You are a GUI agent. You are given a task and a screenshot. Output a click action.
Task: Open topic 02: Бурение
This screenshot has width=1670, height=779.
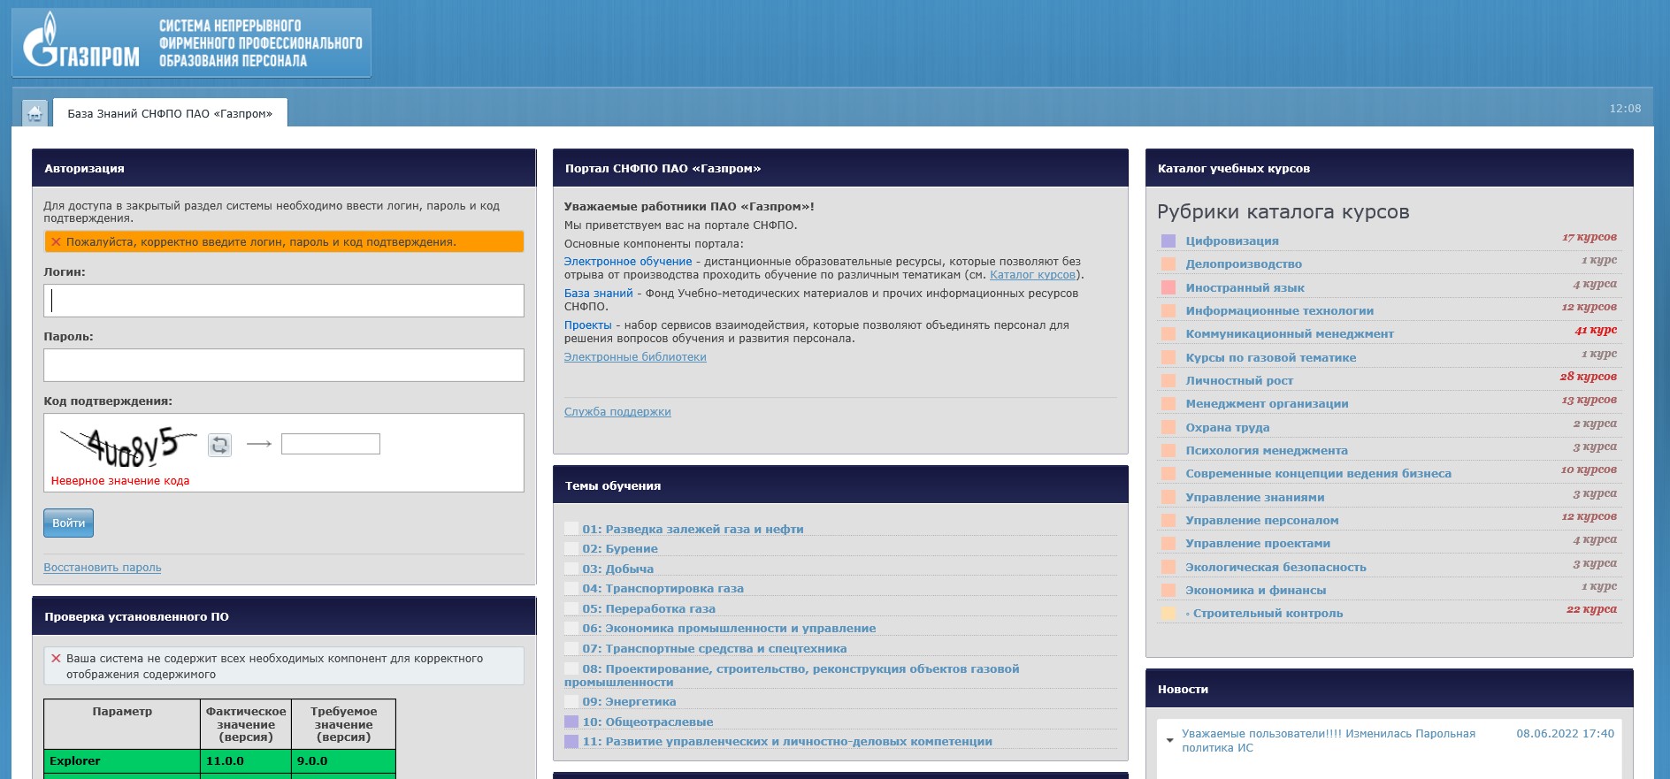tap(620, 549)
